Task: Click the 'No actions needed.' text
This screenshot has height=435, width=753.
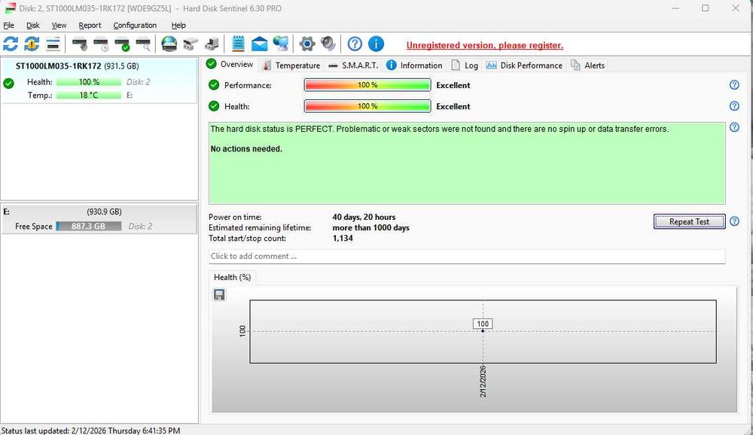Action: [246, 149]
